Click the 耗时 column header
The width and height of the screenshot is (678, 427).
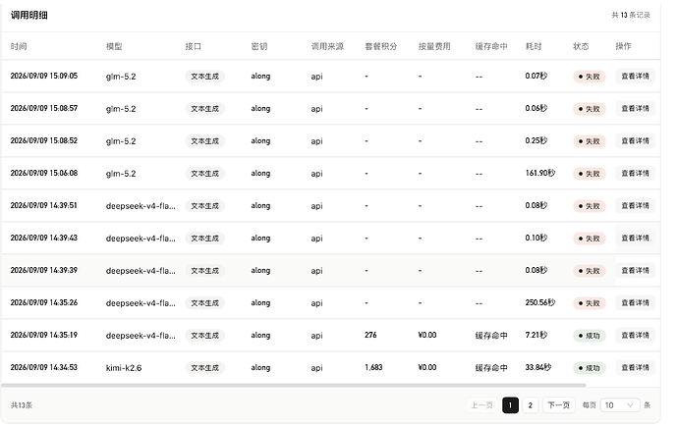(x=534, y=46)
